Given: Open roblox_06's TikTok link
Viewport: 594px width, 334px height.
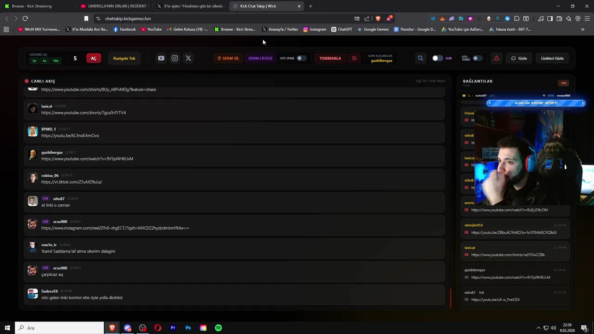Looking at the screenshot, I should [71, 182].
